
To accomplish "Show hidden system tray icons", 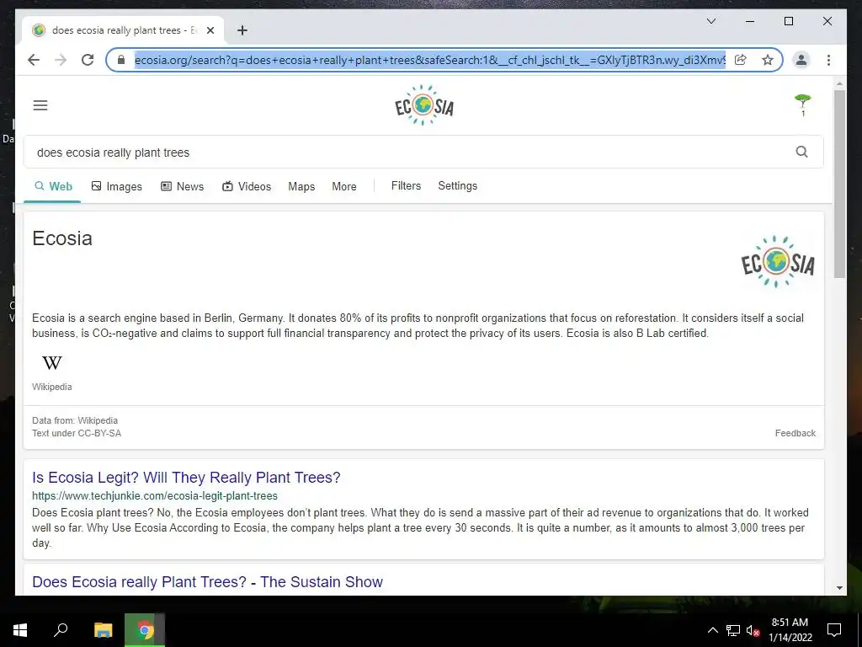I will click(712, 630).
